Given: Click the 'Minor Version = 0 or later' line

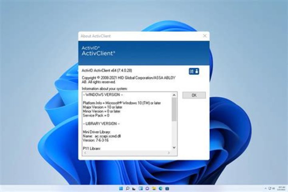Looking at the screenshot, I should point(102,111).
